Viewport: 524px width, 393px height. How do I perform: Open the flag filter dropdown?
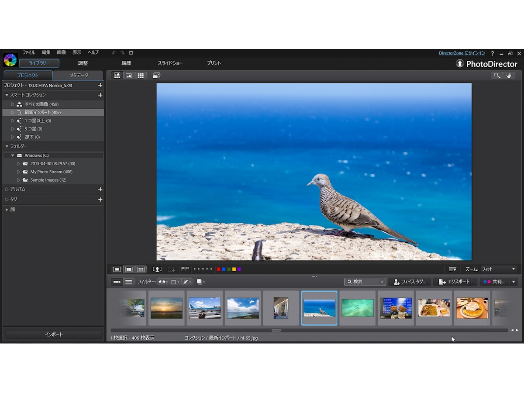(163, 282)
